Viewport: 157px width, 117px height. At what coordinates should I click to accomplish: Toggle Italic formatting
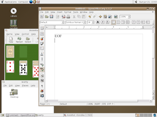[103, 22]
